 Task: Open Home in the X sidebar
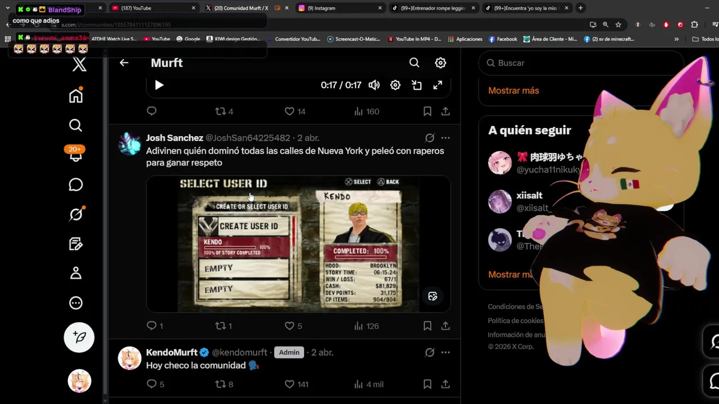coord(76,95)
